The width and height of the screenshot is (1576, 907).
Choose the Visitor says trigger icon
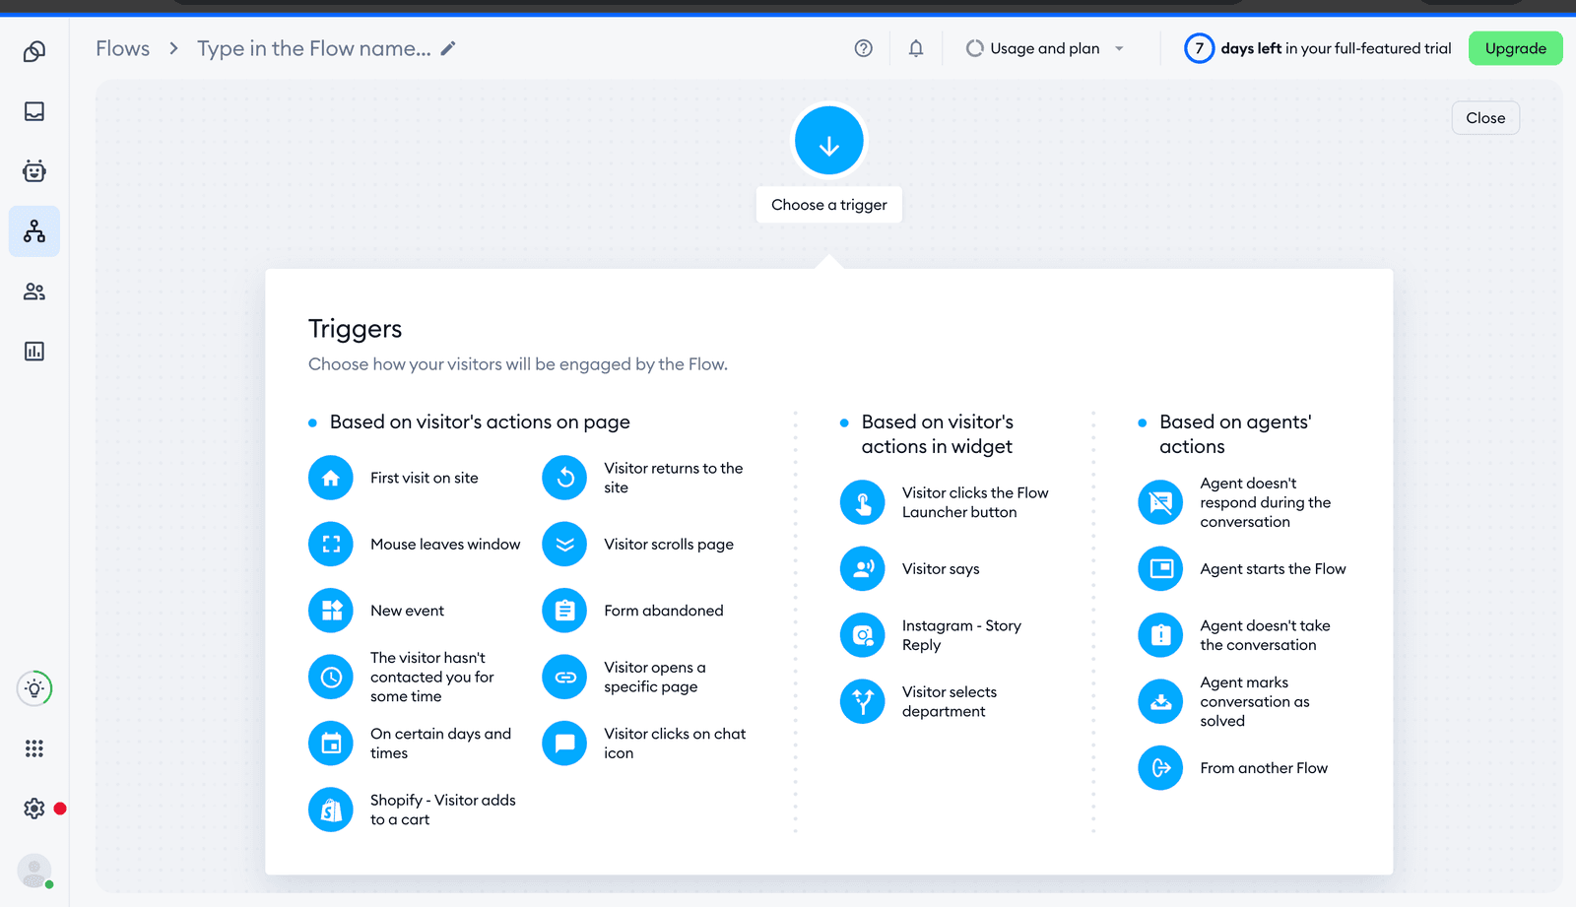click(863, 569)
